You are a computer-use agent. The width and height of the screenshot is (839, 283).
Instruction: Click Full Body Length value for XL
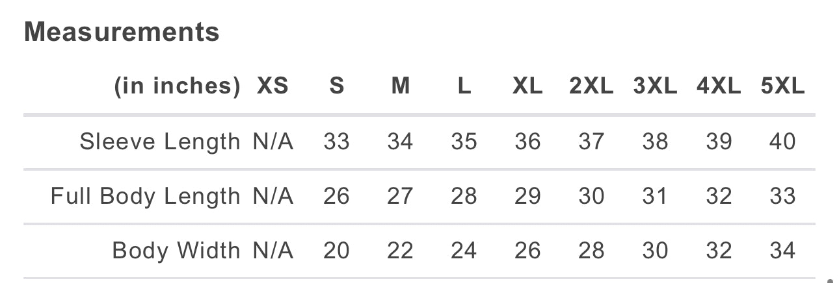(527, 195)
